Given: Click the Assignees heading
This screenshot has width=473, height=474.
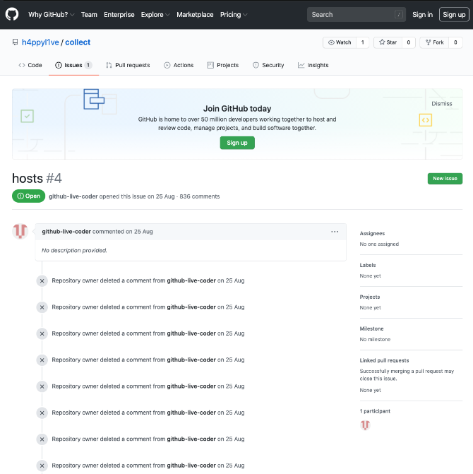Looking at the screenshot, I should point(372,233).
